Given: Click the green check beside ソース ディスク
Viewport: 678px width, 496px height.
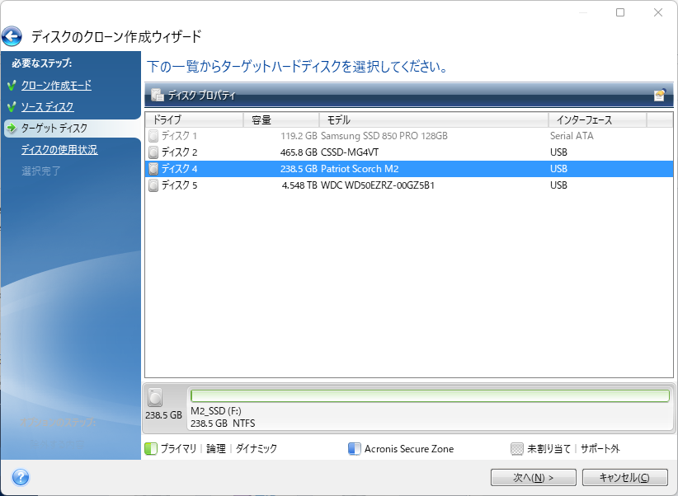Looking at the screenshot, I should (12, 107).
